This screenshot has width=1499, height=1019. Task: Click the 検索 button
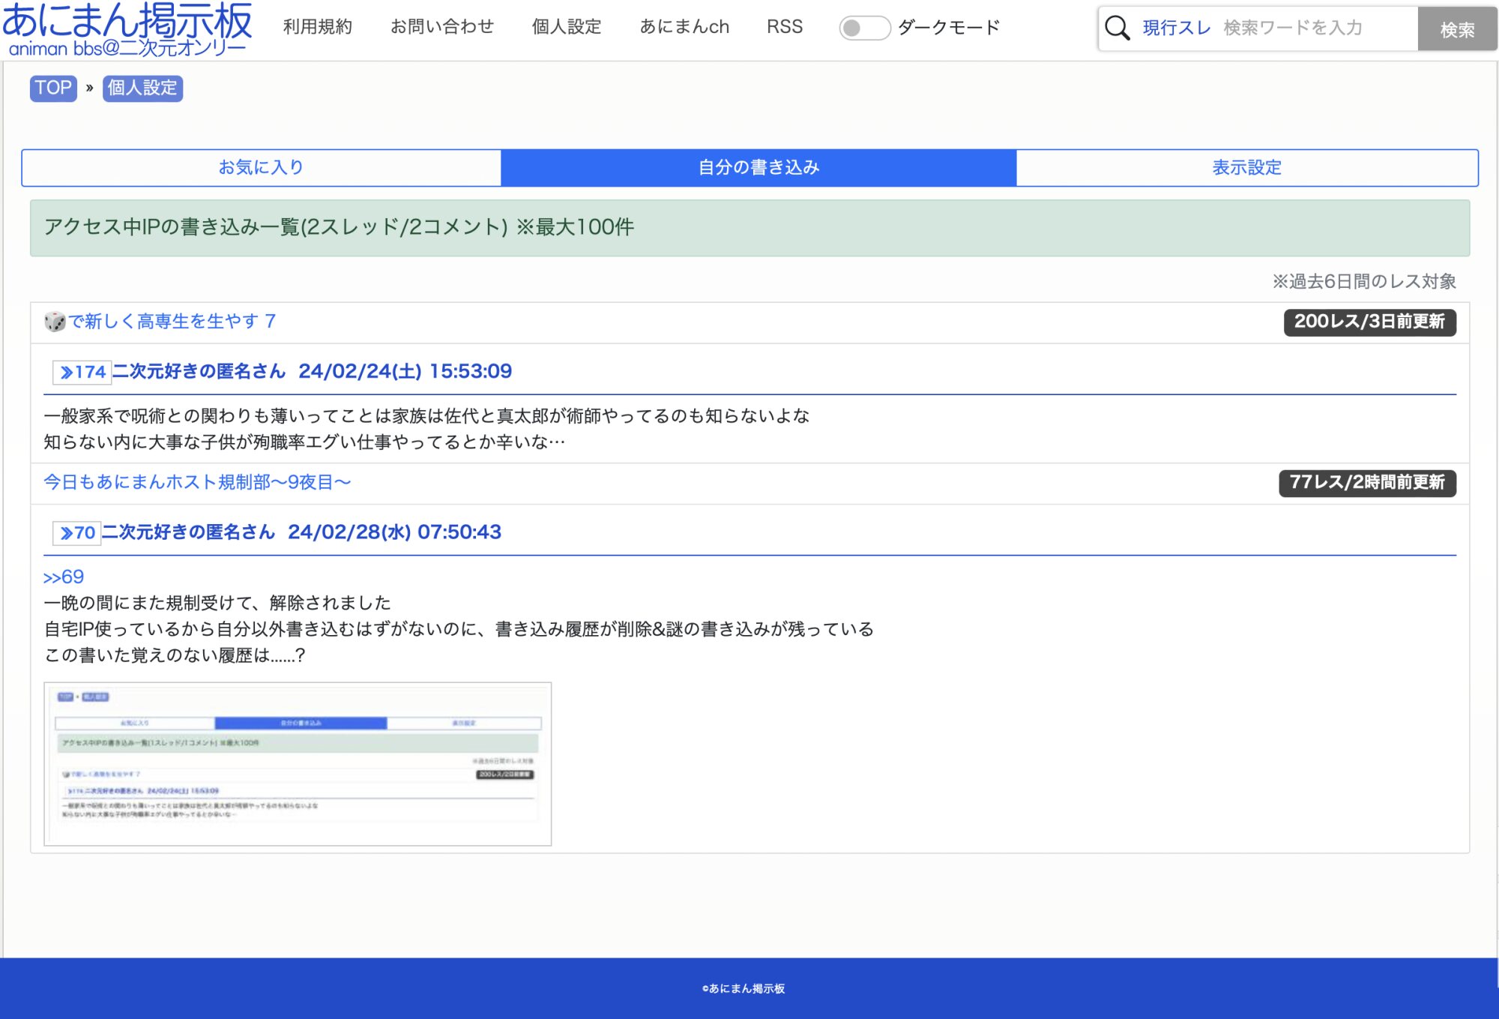pos(1456,29)
